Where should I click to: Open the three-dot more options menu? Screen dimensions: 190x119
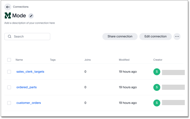[177, 36]
